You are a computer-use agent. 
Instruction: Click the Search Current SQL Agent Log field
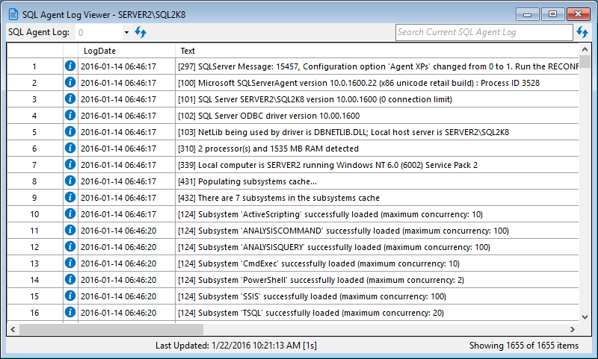(484, 32)
